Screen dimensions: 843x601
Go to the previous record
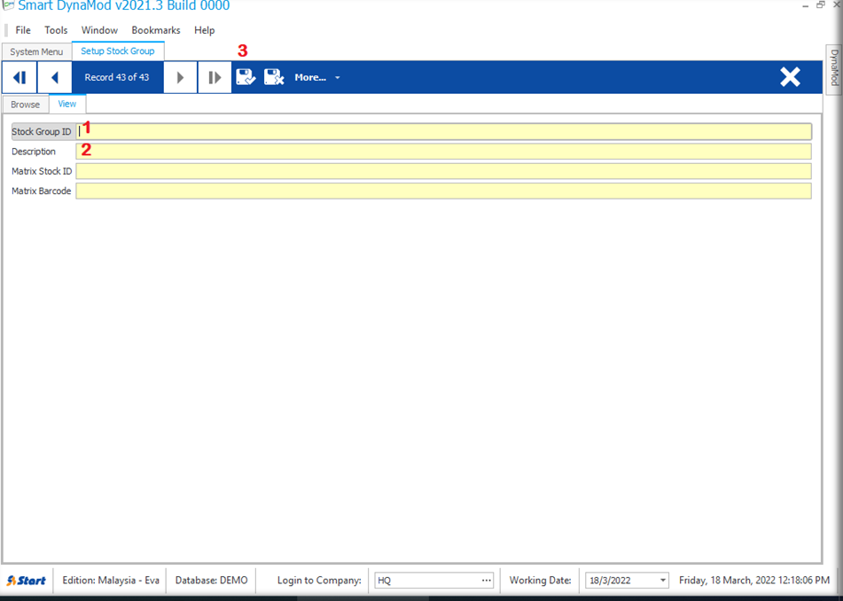(x=54, y=78)
